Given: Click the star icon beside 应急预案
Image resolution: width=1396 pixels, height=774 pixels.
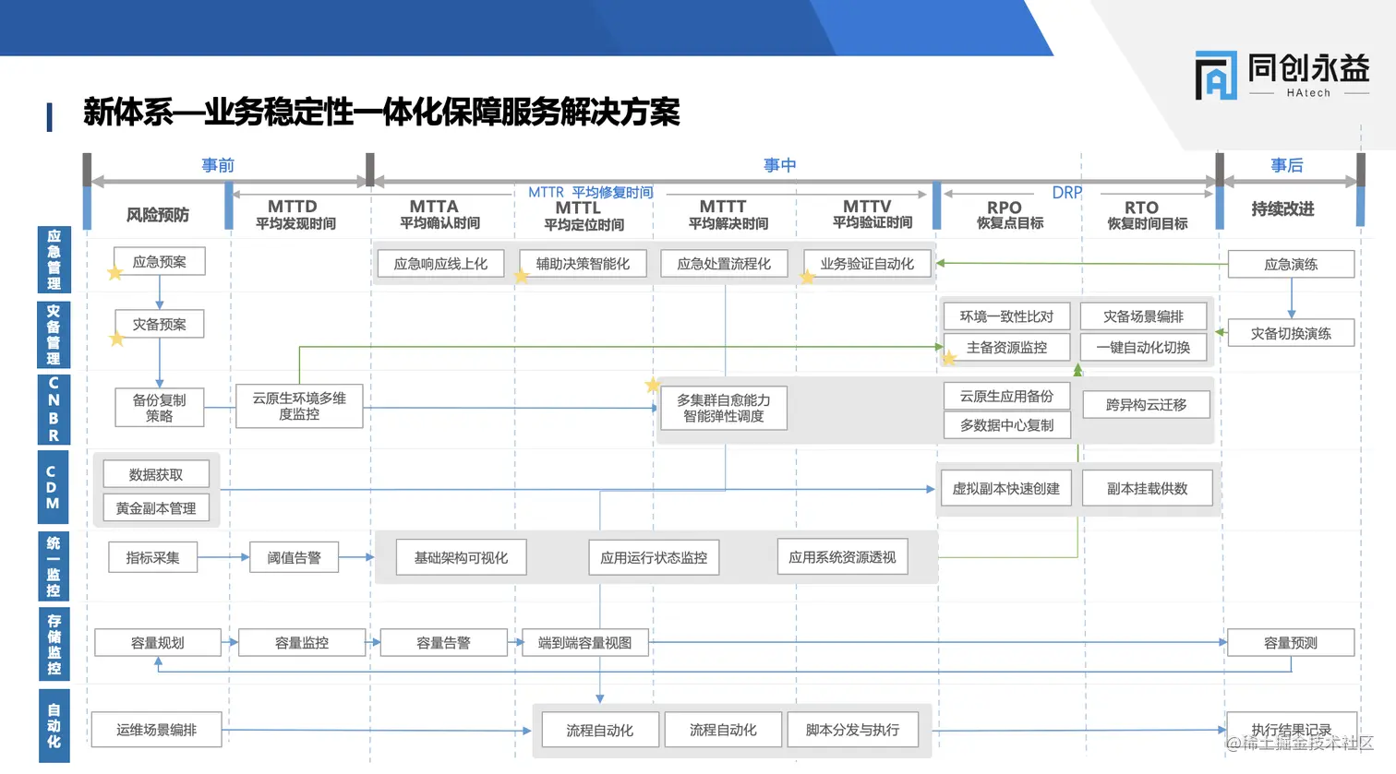Looking at the screenshot, I should coord(114,272).
